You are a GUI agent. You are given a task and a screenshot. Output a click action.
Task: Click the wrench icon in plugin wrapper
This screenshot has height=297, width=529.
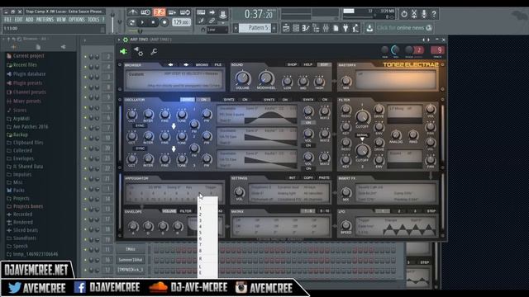click(154, 51)
